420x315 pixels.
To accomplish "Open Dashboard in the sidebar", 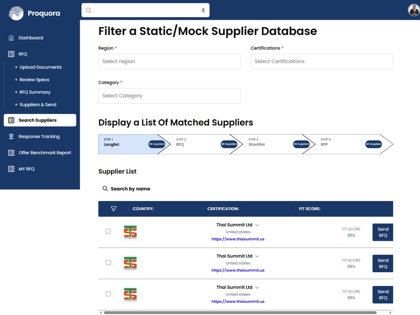I will point(31,38).
